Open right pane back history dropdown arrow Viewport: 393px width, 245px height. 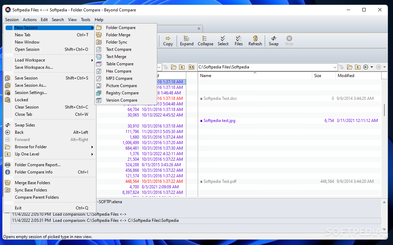[372, 67]
